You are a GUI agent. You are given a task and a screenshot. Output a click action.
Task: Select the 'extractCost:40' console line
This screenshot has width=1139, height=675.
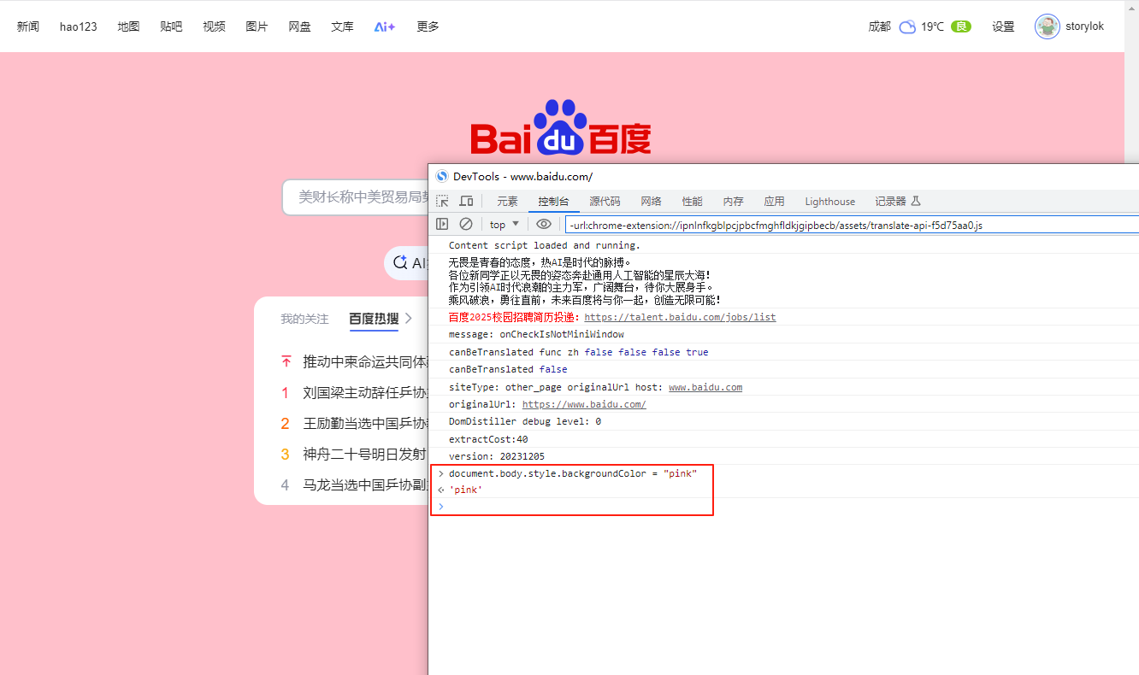click(488, 439)
